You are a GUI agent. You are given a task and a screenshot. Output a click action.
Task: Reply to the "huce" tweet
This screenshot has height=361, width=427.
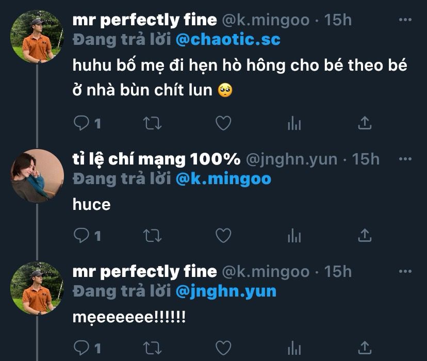tap(81, 236)
